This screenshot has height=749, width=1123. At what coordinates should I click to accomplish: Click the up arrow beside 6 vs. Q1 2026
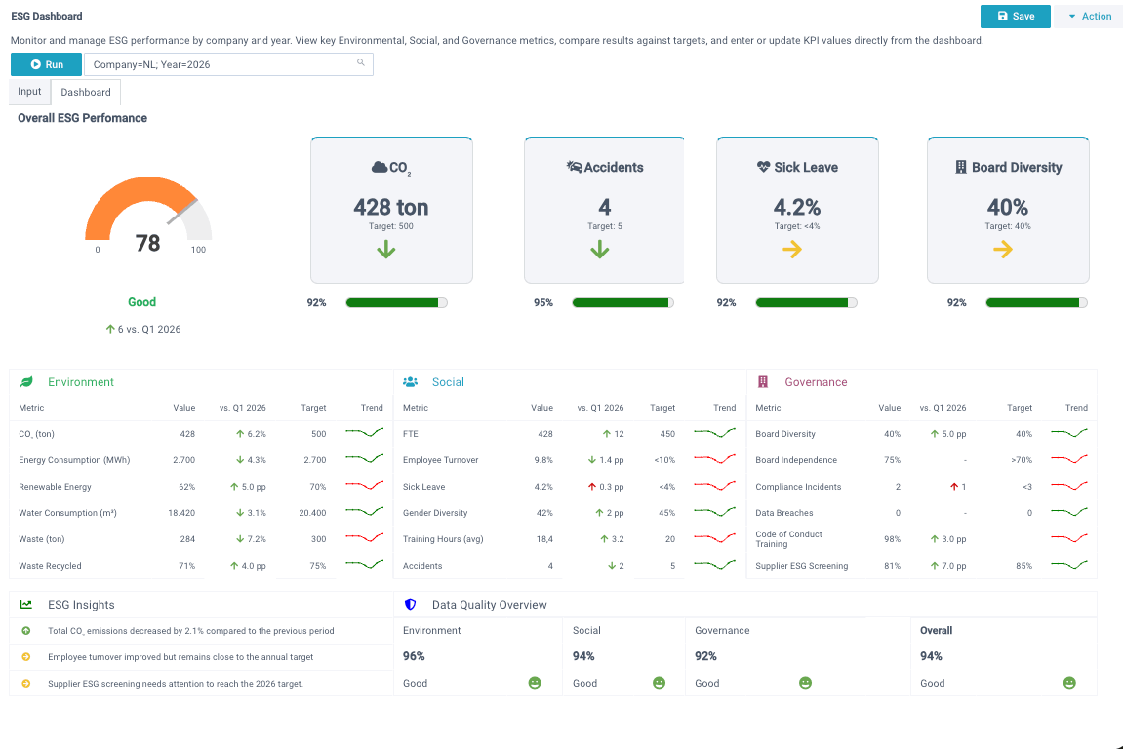coord(110,329)
